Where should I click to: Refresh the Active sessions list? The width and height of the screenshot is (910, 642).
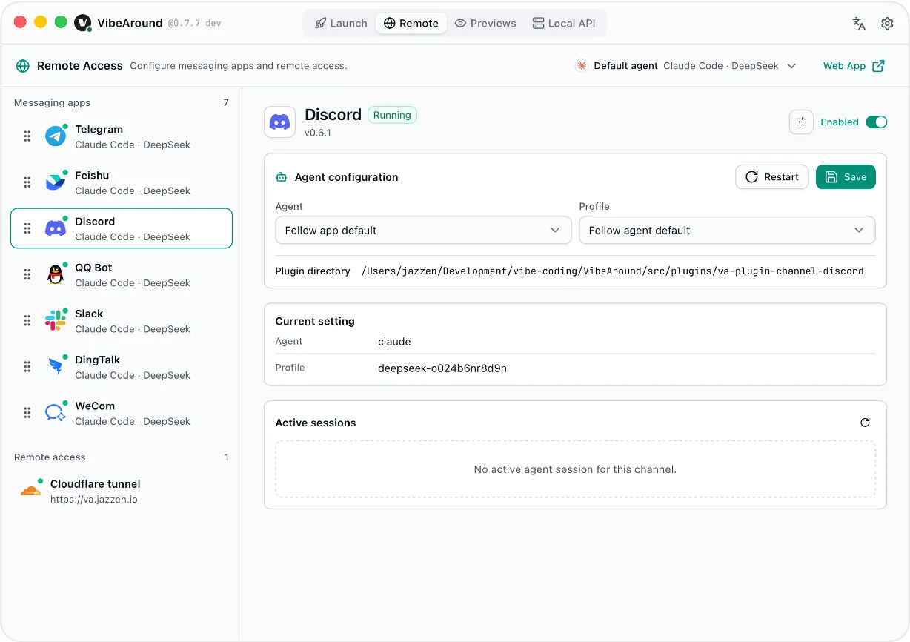tap(865, 423)
